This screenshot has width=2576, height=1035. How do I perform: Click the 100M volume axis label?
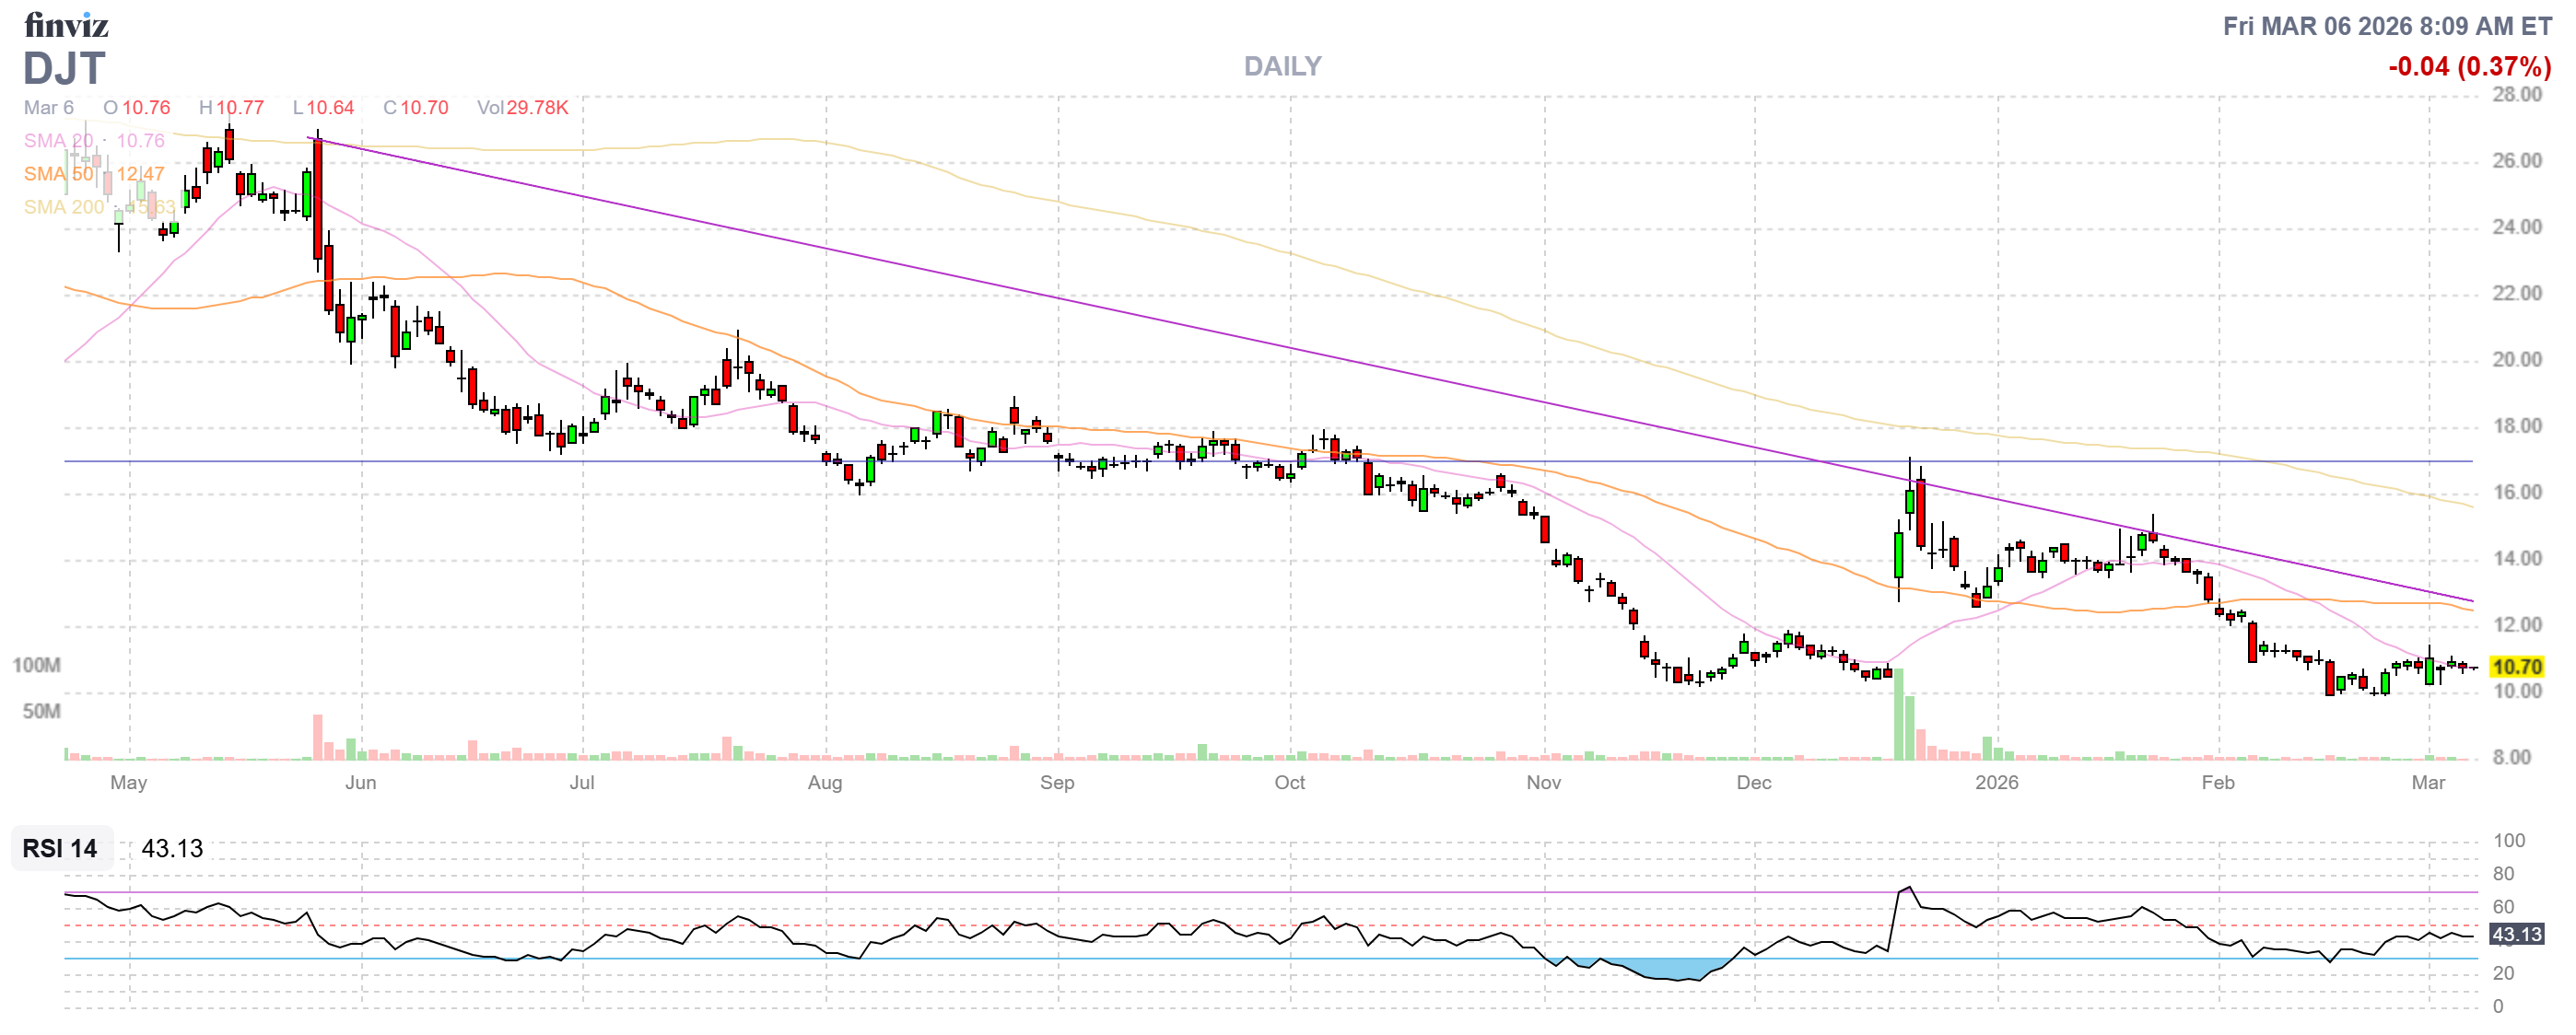[36, 666]
